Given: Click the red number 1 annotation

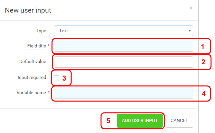Looking at the screenshot, I should pos(203,46).
